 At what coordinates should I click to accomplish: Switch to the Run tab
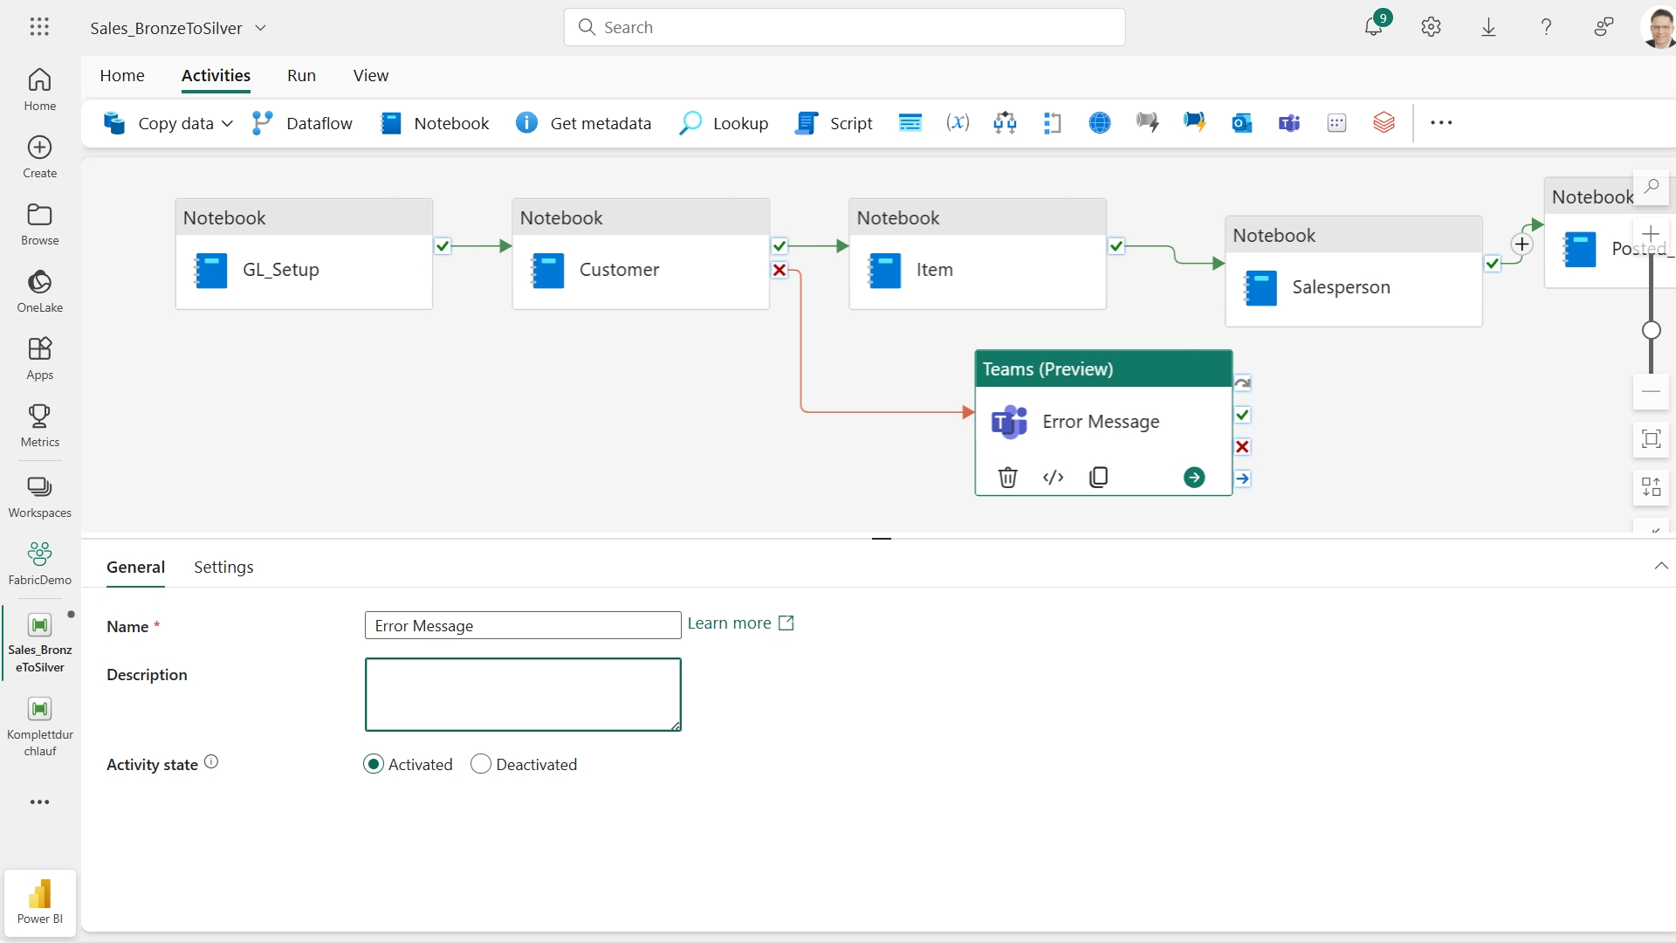pos(301,75)
